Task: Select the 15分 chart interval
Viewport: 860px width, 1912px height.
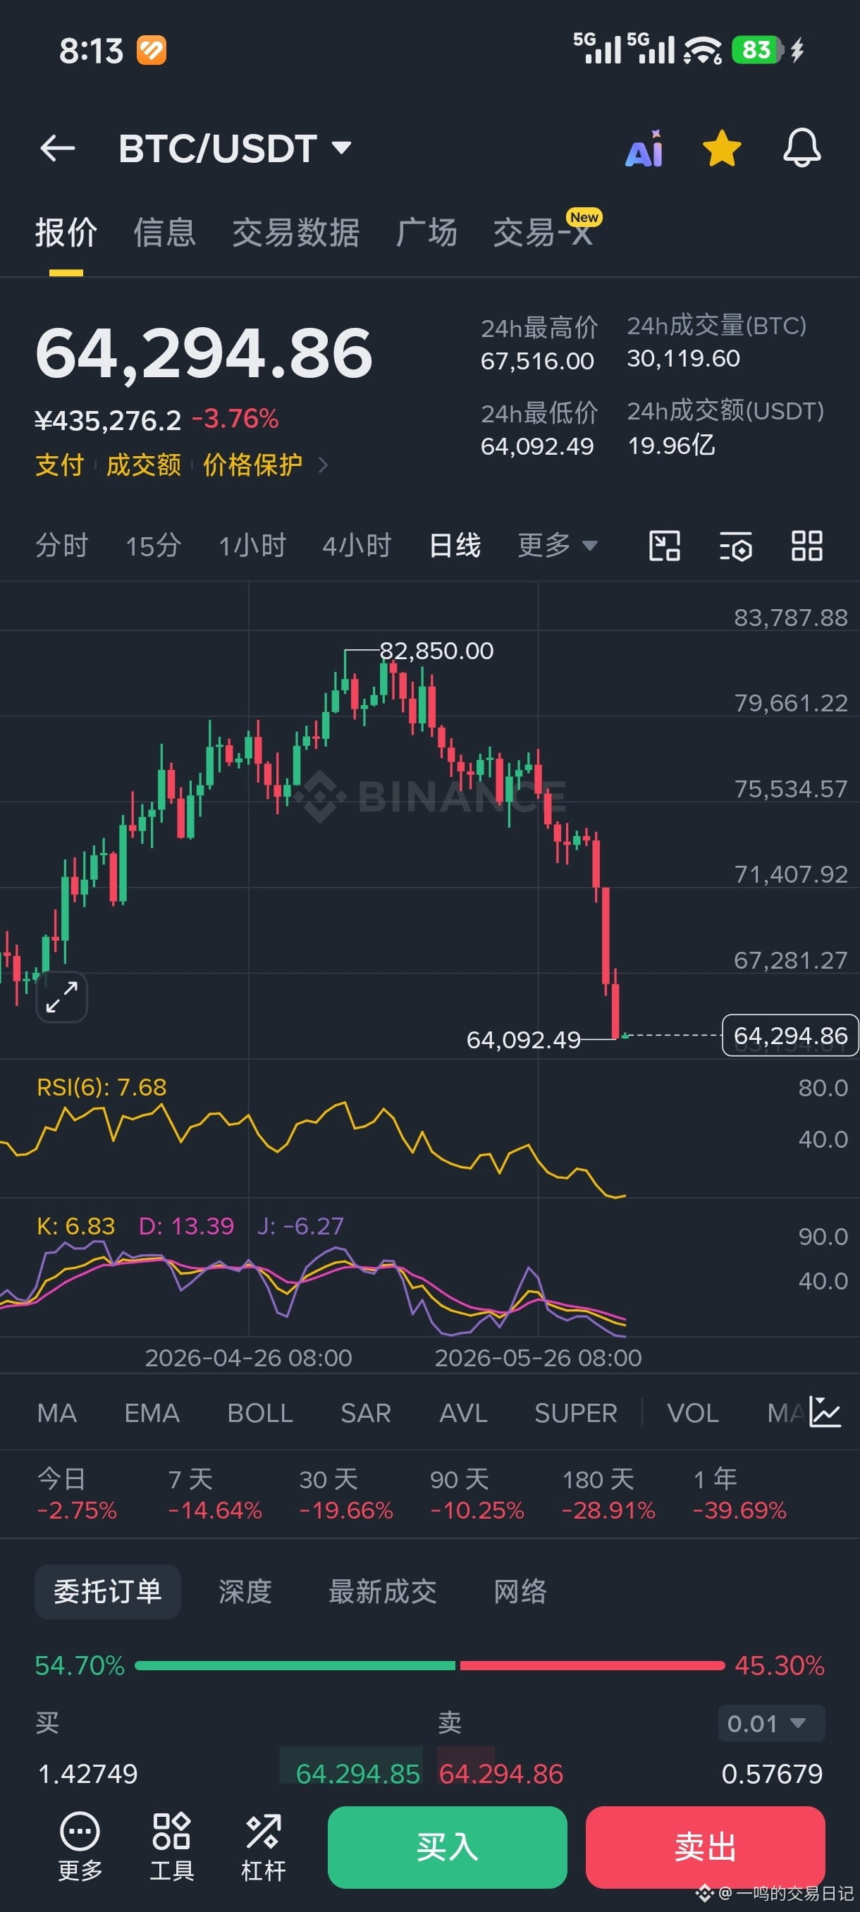Action: 154,546
